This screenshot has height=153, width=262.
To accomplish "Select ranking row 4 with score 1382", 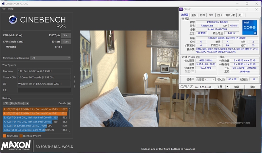I will (x=35, y=122).
